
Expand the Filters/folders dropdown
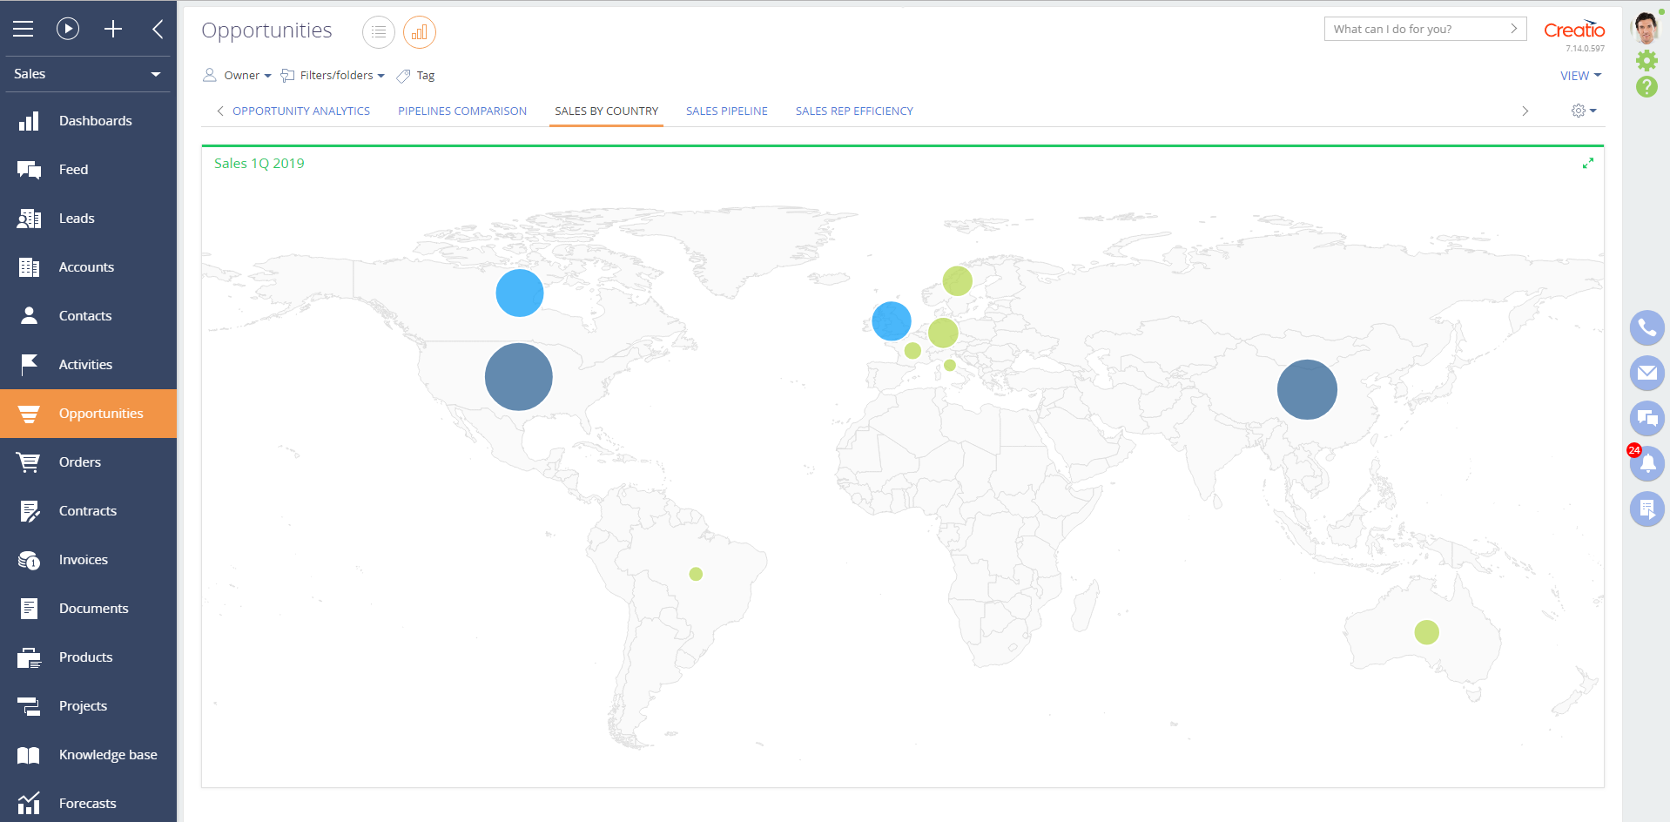pyautogui.click(x=333, y=75)
